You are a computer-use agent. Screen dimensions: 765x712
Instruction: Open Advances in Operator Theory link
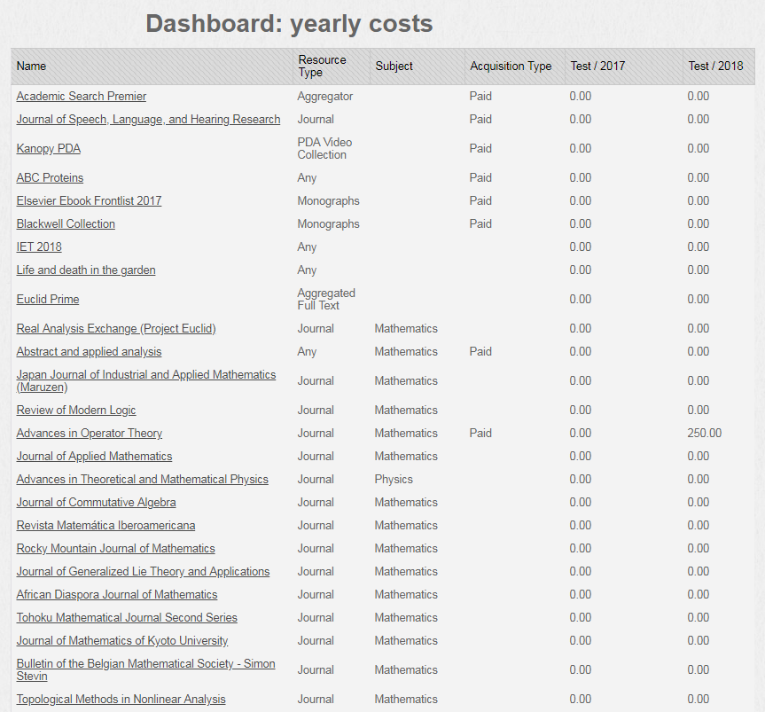[90, 433]
